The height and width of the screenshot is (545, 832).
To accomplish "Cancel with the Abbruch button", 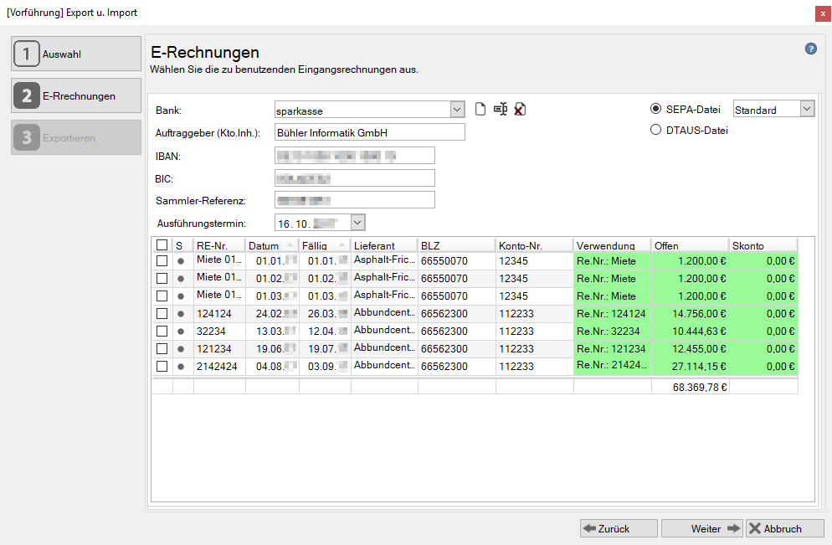I will [x=785, y=528].
